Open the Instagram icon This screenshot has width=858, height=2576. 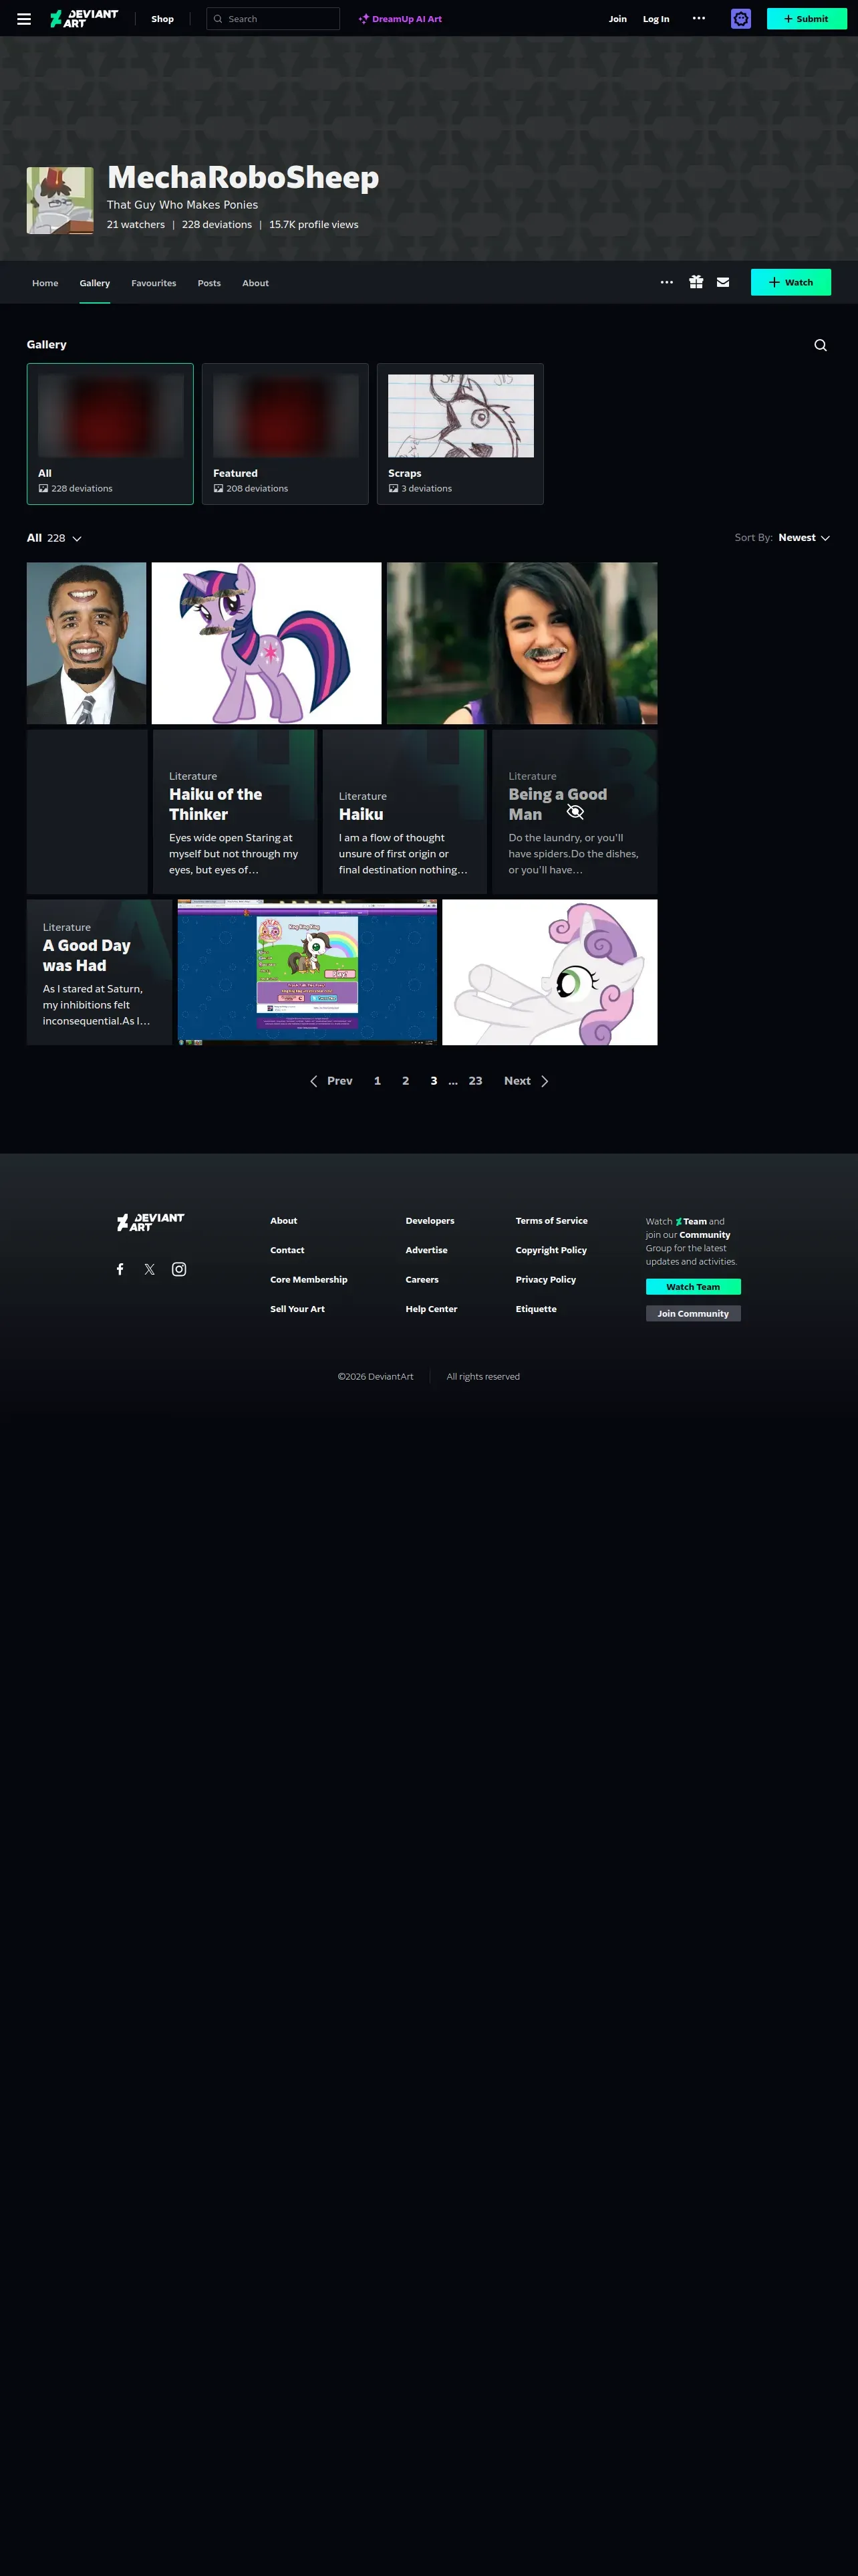pos(179,1269)
